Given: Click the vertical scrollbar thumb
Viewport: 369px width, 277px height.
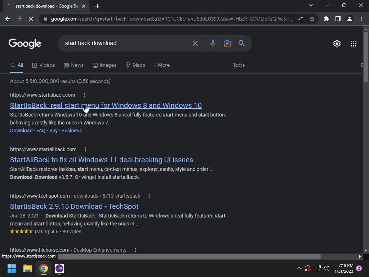Looking at the screenshot, I should [366, 57].
